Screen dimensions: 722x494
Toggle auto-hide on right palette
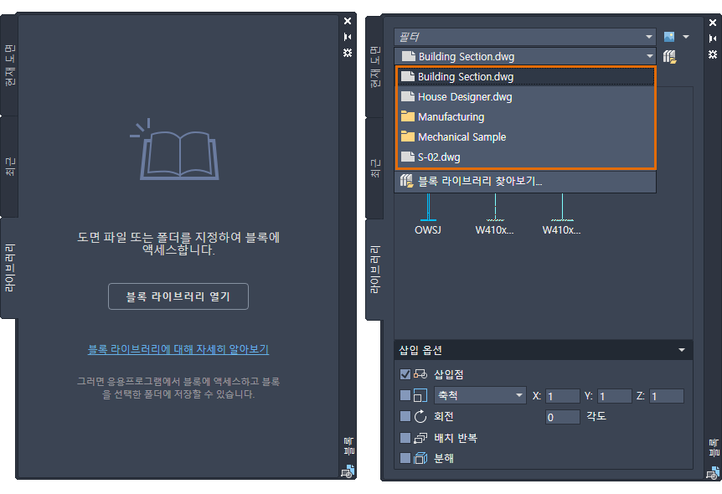pos(713,39)
